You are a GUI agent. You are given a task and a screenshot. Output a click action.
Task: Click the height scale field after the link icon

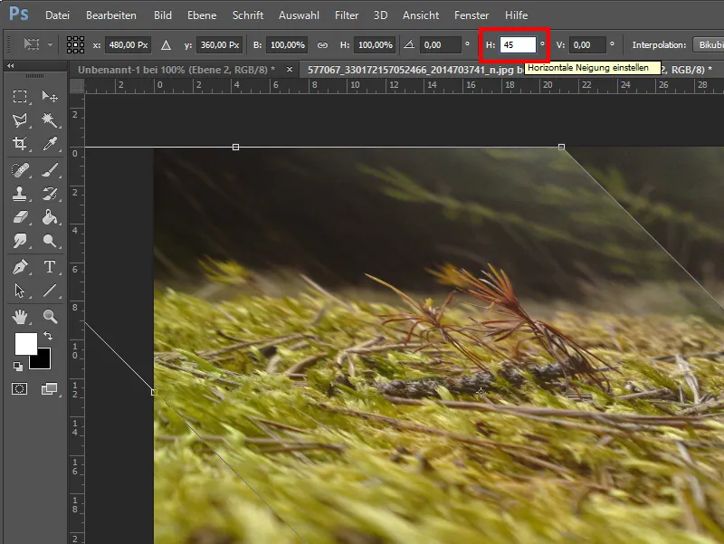[x=375, y=44]
